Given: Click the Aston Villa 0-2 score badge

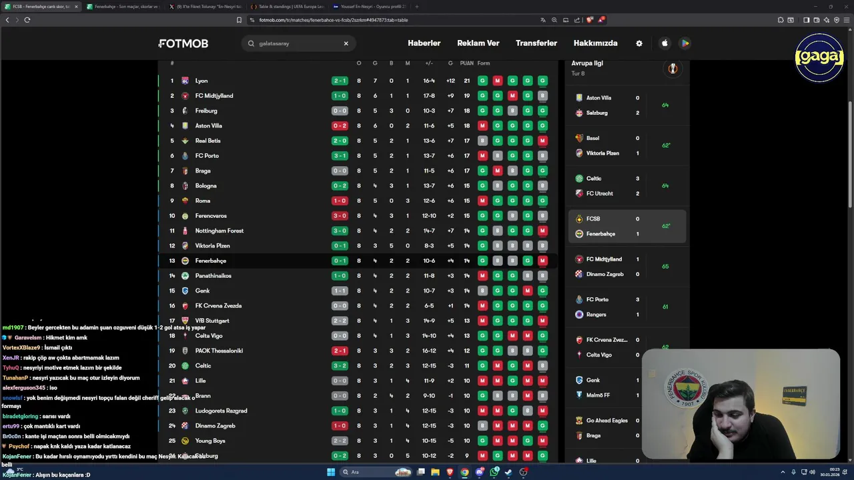Looking at the screenshot, I should pyautogui.click(x=340, y=126).
